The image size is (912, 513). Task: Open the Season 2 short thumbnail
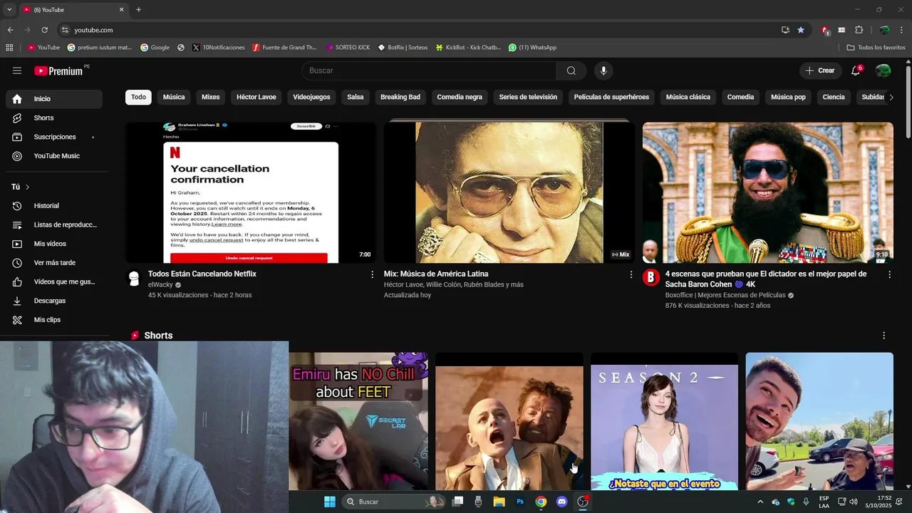664,421
